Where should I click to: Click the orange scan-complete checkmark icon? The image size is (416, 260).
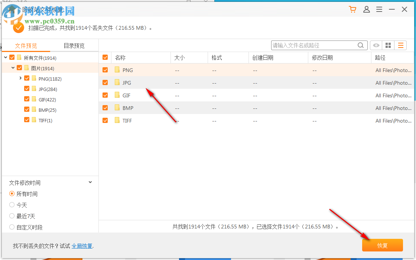[18, 27]
